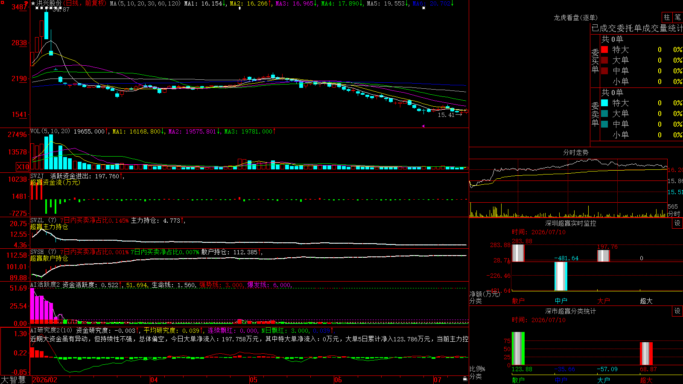This screenshot has height=384, width=683.
Task: Click the 深市超赢分类统计 panel title
Action: point(571,311)
